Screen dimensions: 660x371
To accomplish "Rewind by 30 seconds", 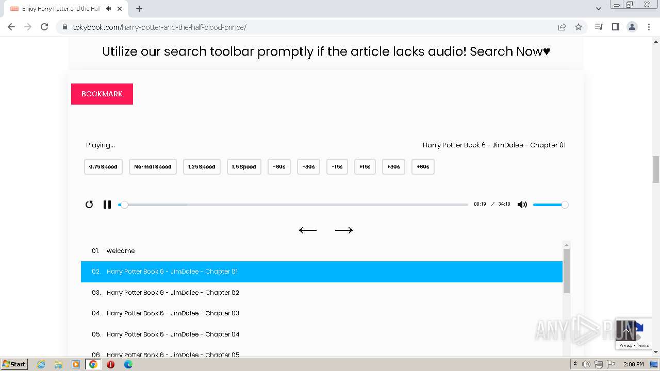I will pyautogui.click(x=308, y=166).
